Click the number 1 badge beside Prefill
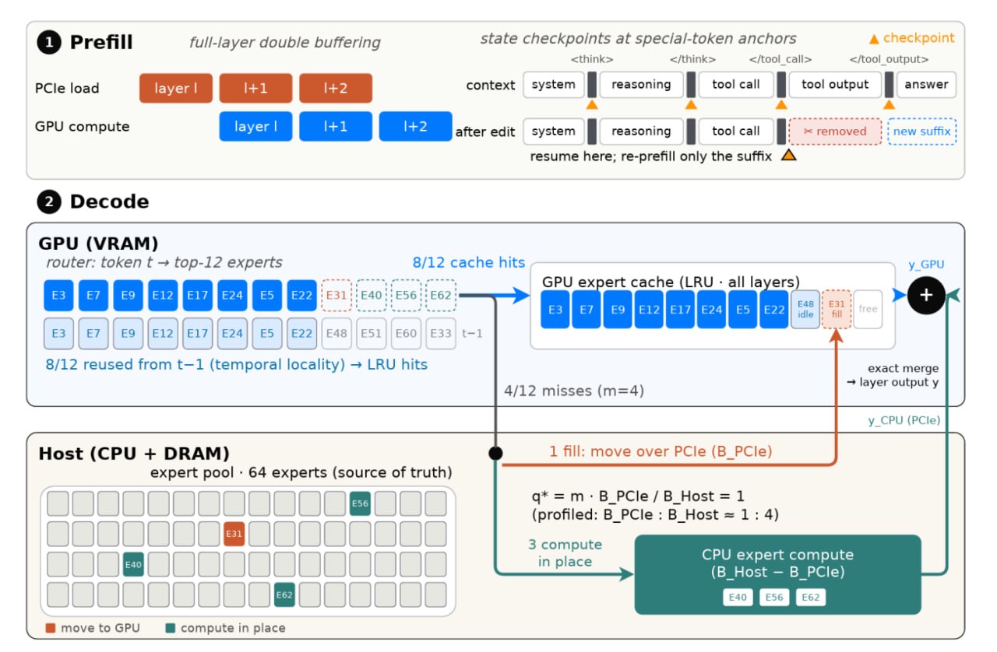 click(x=48, y=42)
